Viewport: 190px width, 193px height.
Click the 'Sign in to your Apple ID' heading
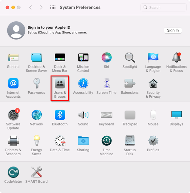click(x=49, y=27)
